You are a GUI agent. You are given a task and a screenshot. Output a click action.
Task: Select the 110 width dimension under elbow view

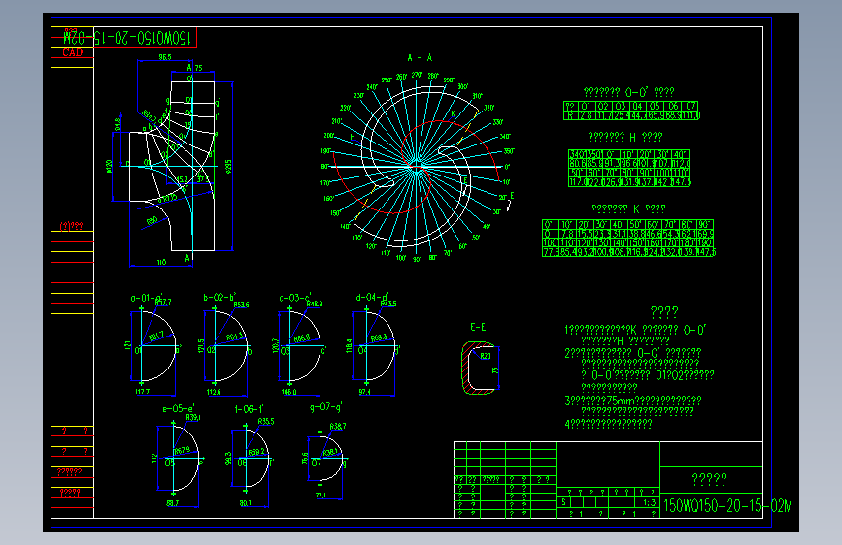[x=159, y=263]
